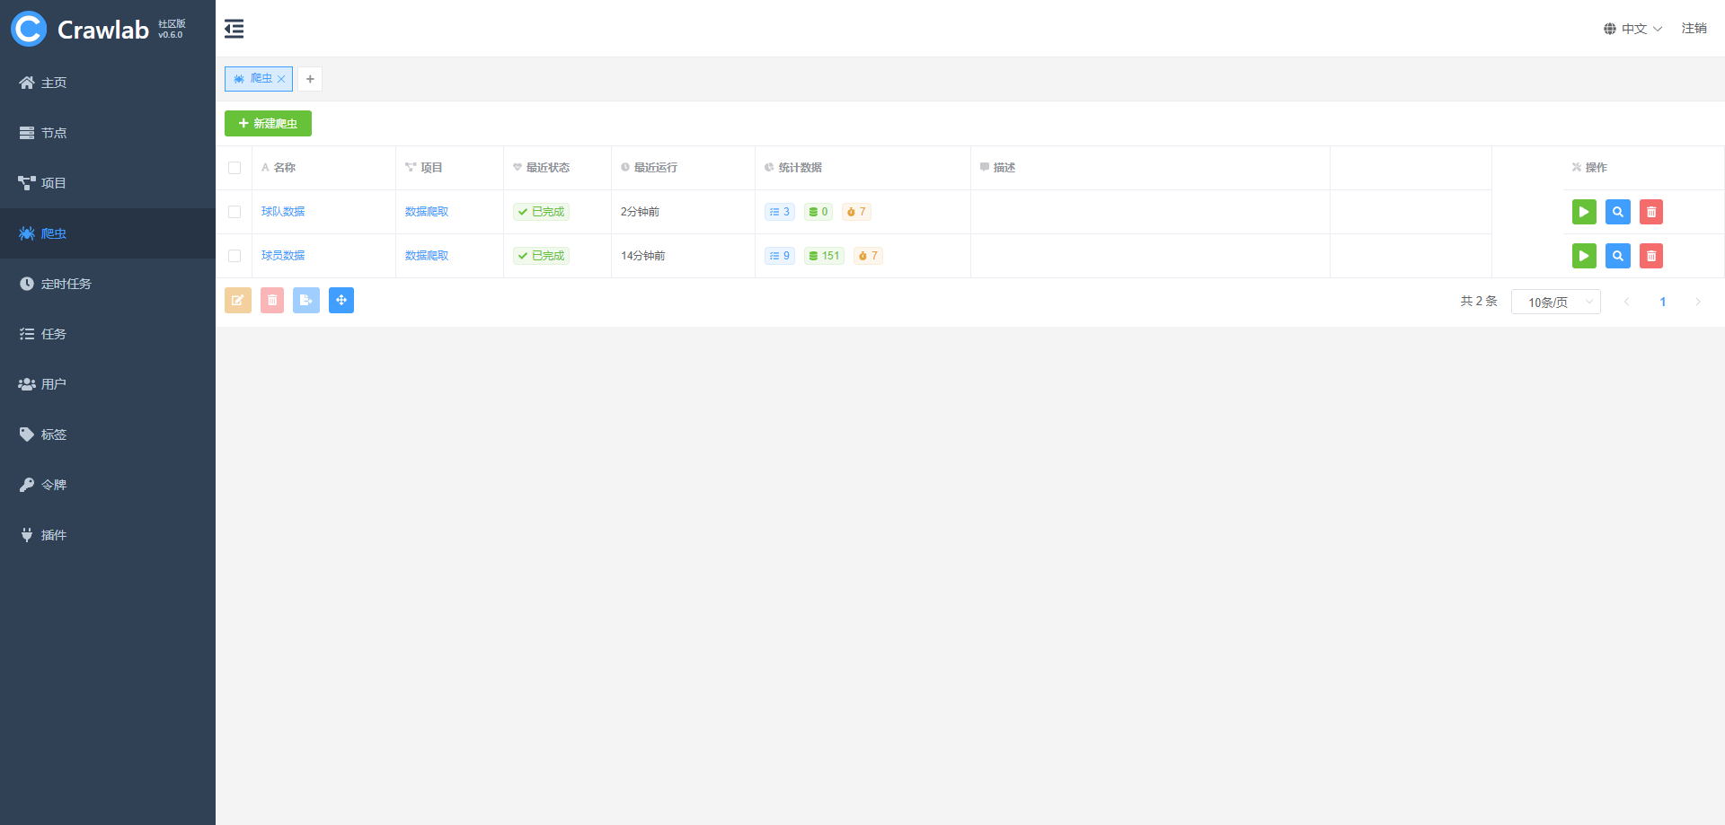
Task: Open the 球员数据 spider link
Action: (x=283, y=256)
